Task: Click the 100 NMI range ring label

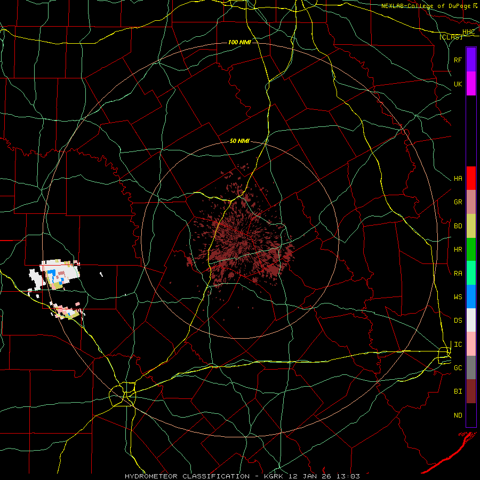Action: click(x=239, y=42)
